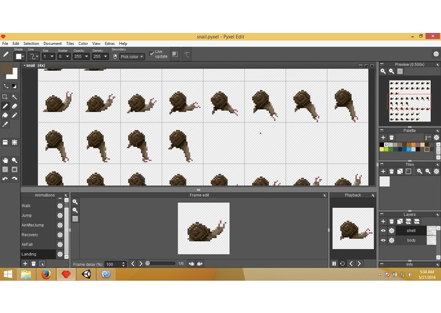Open settings for the Walk animation
This screenshot has height=313, width=441.
click(x=60, y=206)
